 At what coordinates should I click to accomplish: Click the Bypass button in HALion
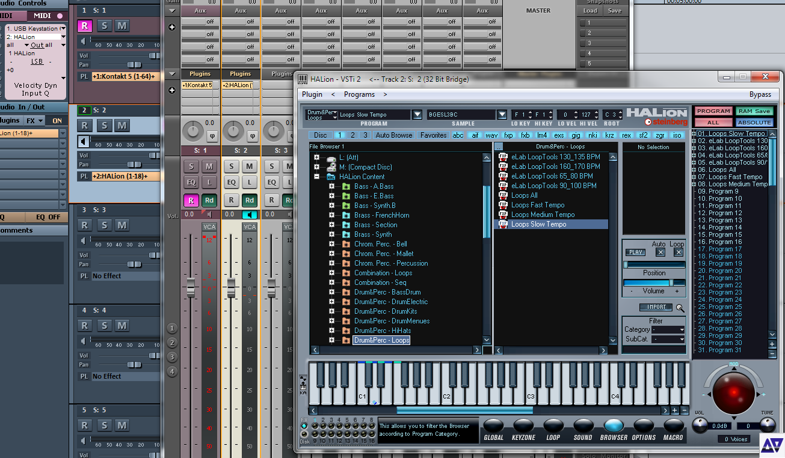coord(760,94)
